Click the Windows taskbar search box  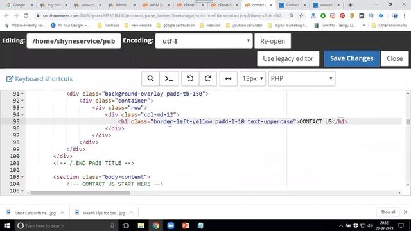[66, 225]
